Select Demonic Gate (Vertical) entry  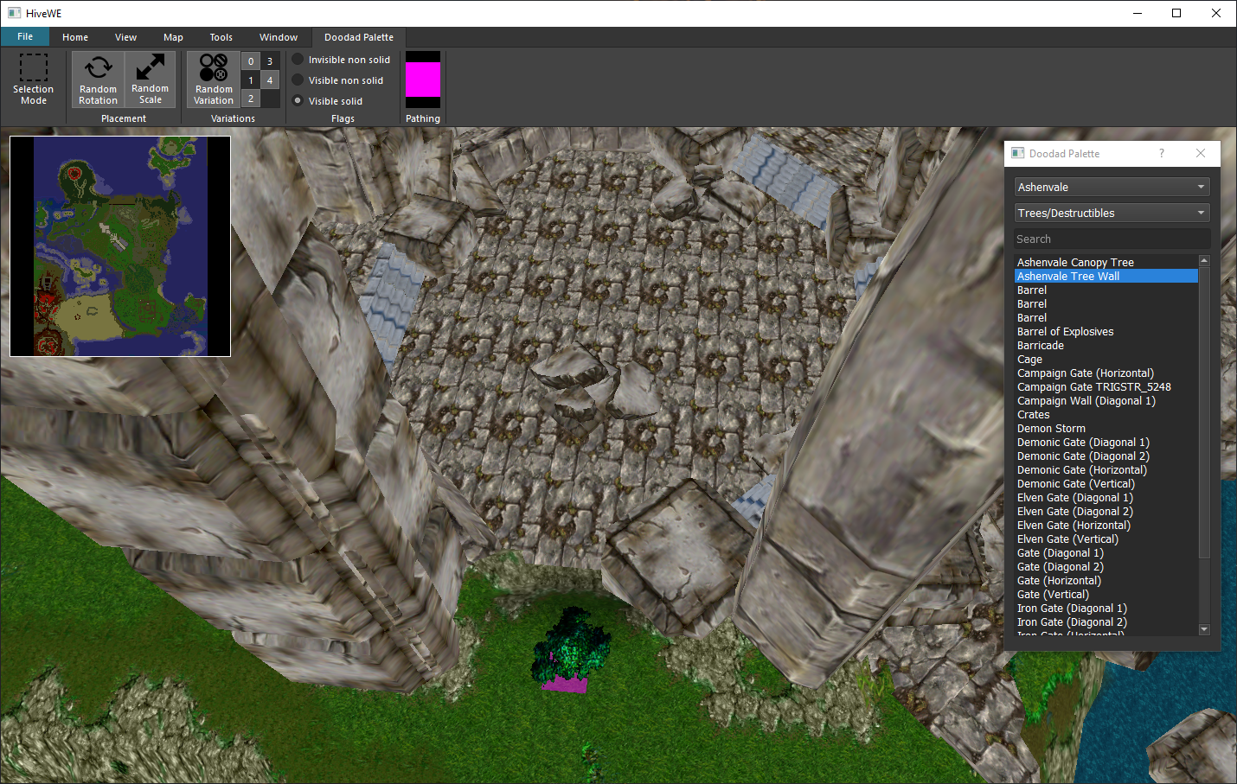click(x=1106, y=483)
